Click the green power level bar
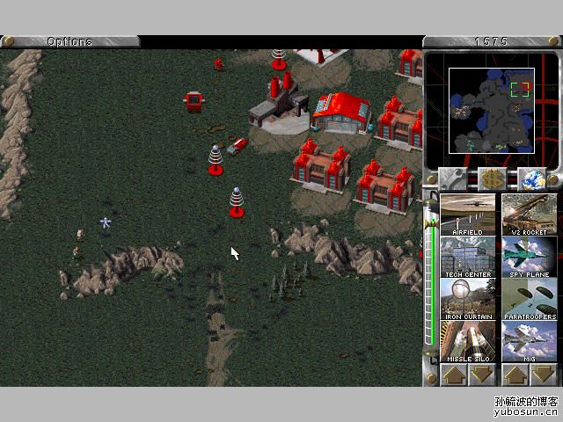This screenshot has height=422, width=563. coord(433,281)
